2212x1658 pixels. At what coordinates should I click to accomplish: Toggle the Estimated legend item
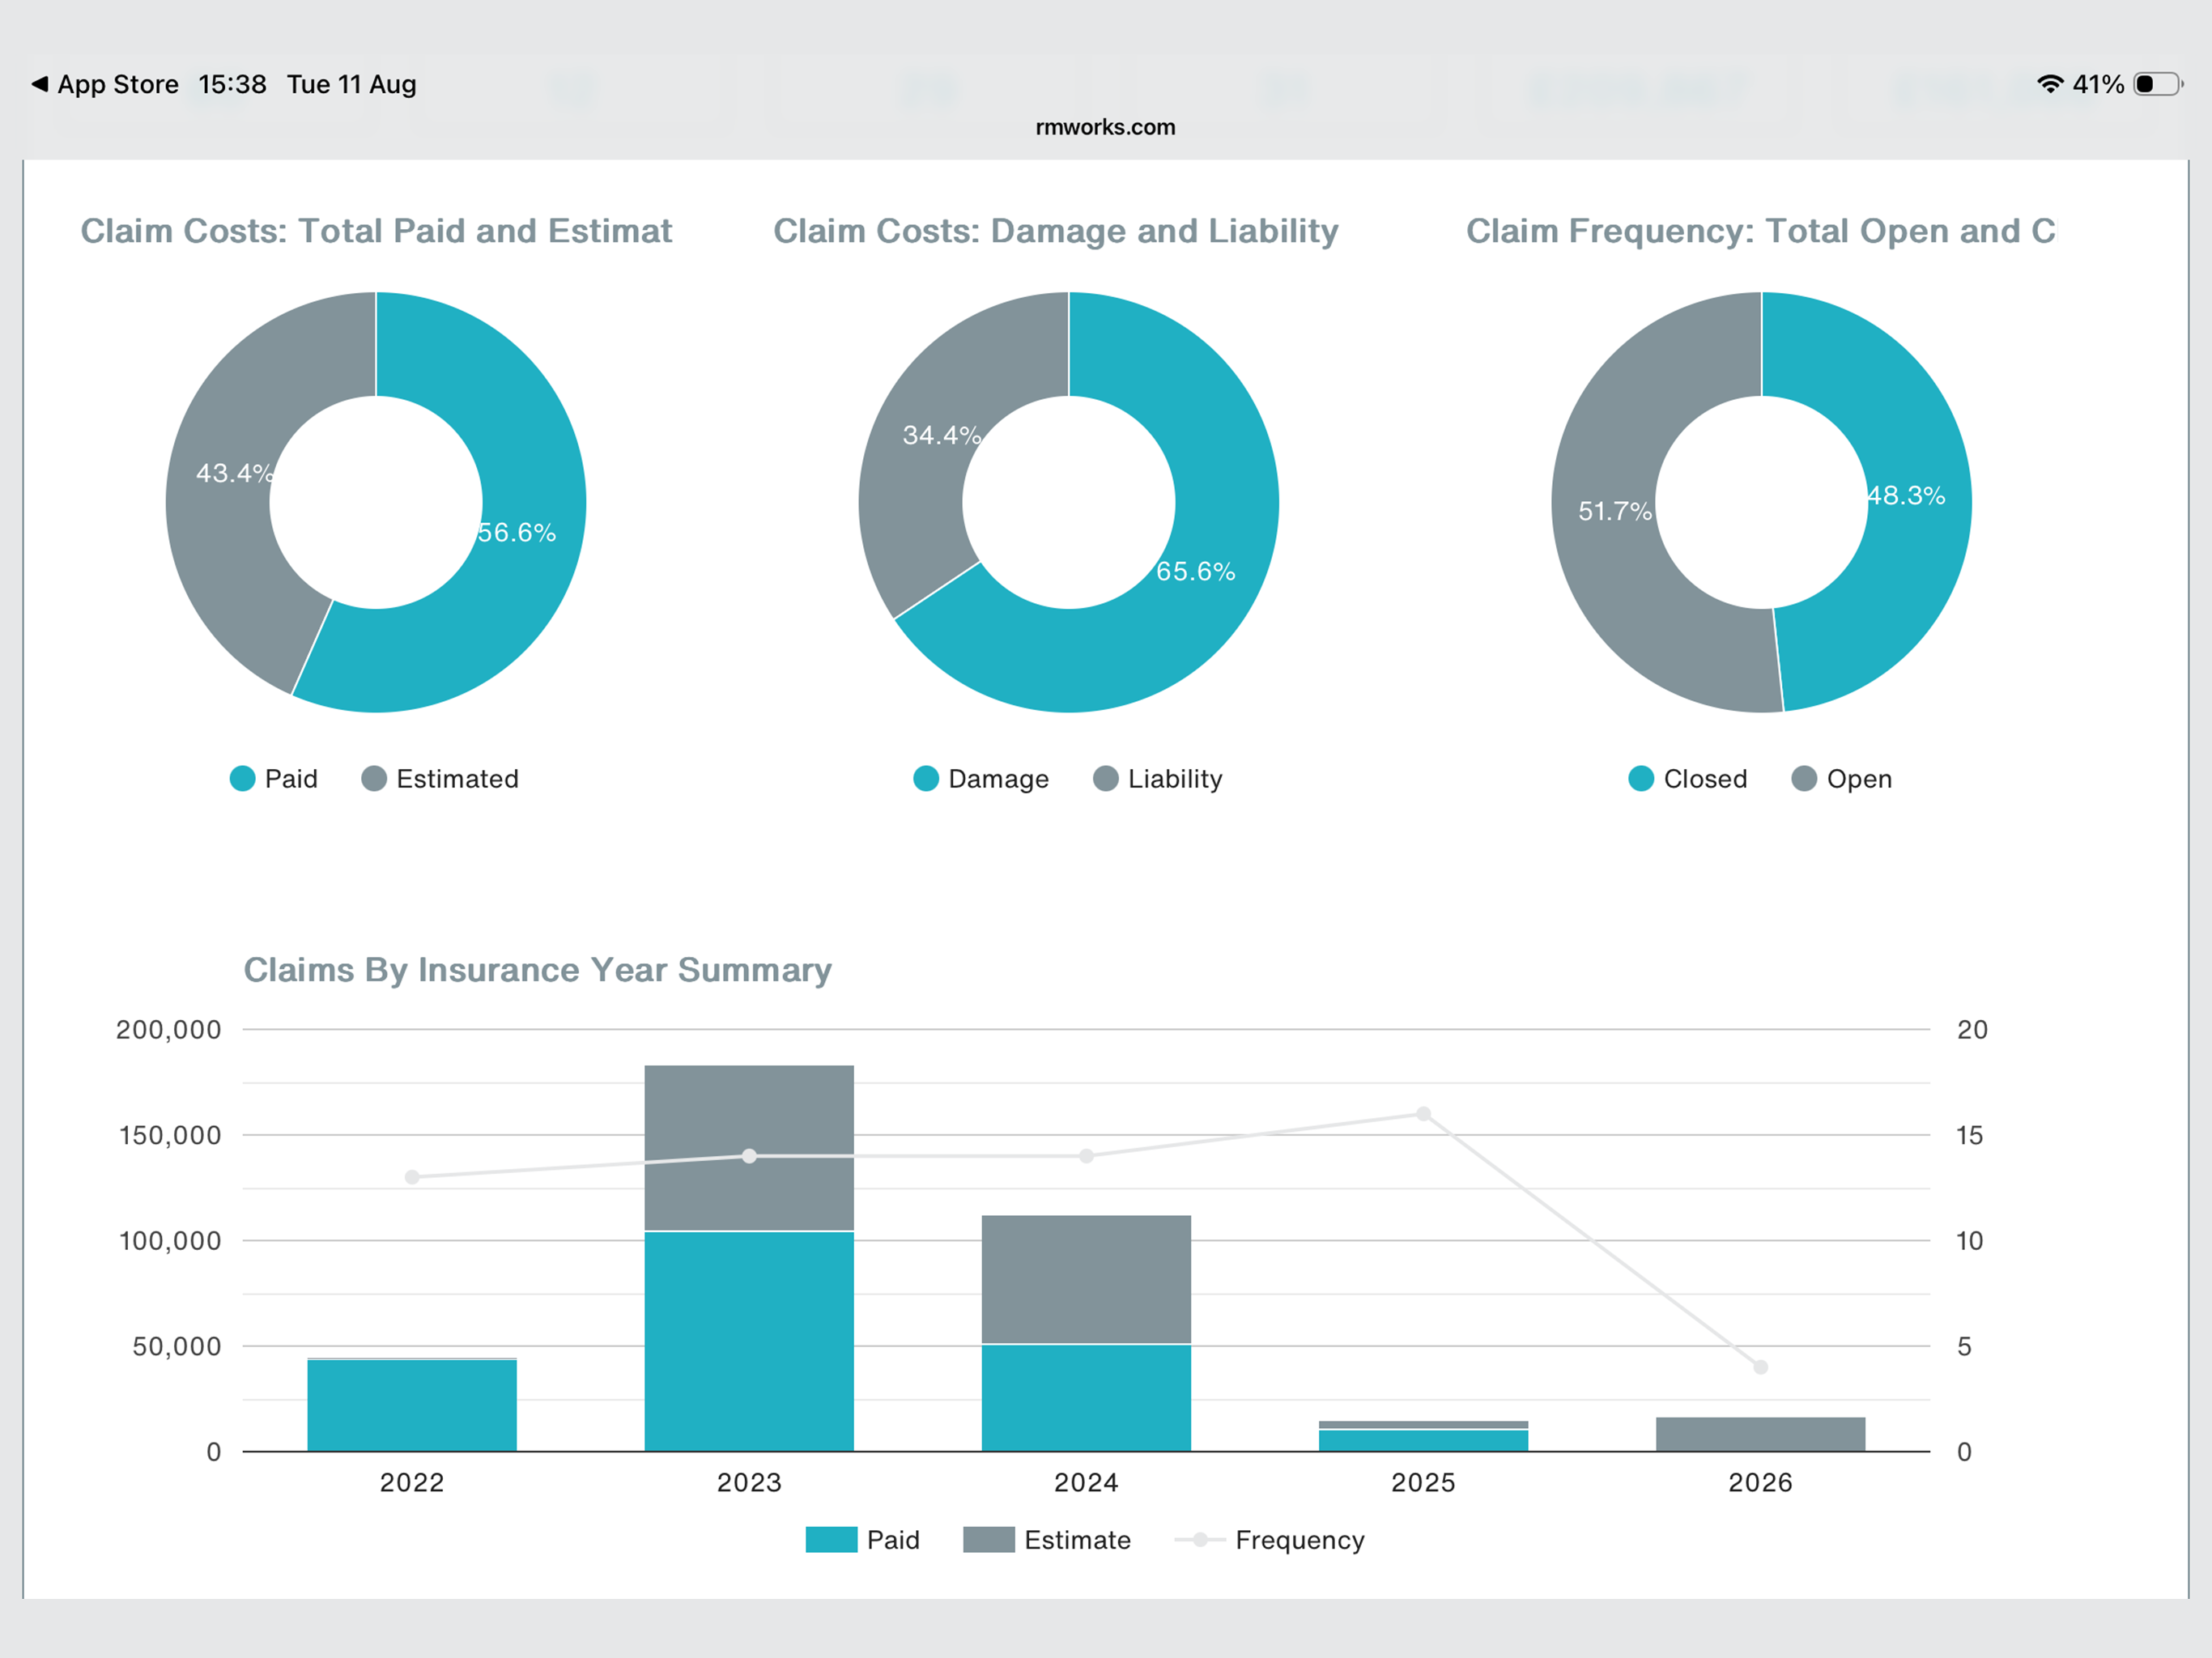coord(440,779)
